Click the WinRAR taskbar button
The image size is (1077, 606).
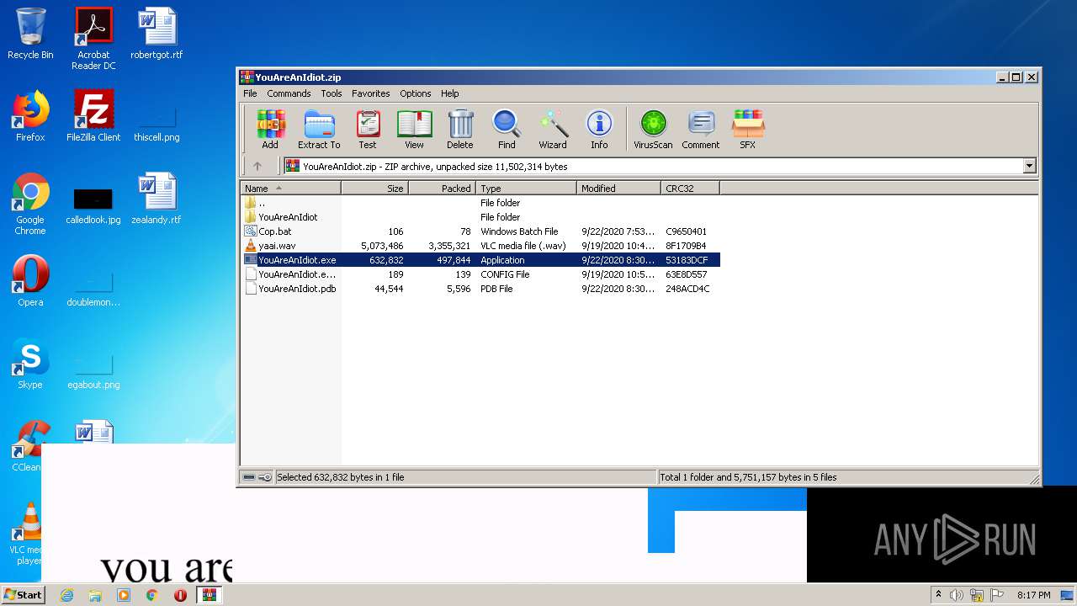[209, 595]
